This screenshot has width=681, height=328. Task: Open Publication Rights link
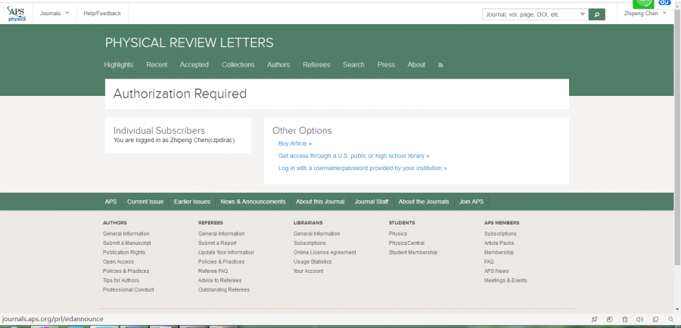pyautogui.click(x=124, y=252)
